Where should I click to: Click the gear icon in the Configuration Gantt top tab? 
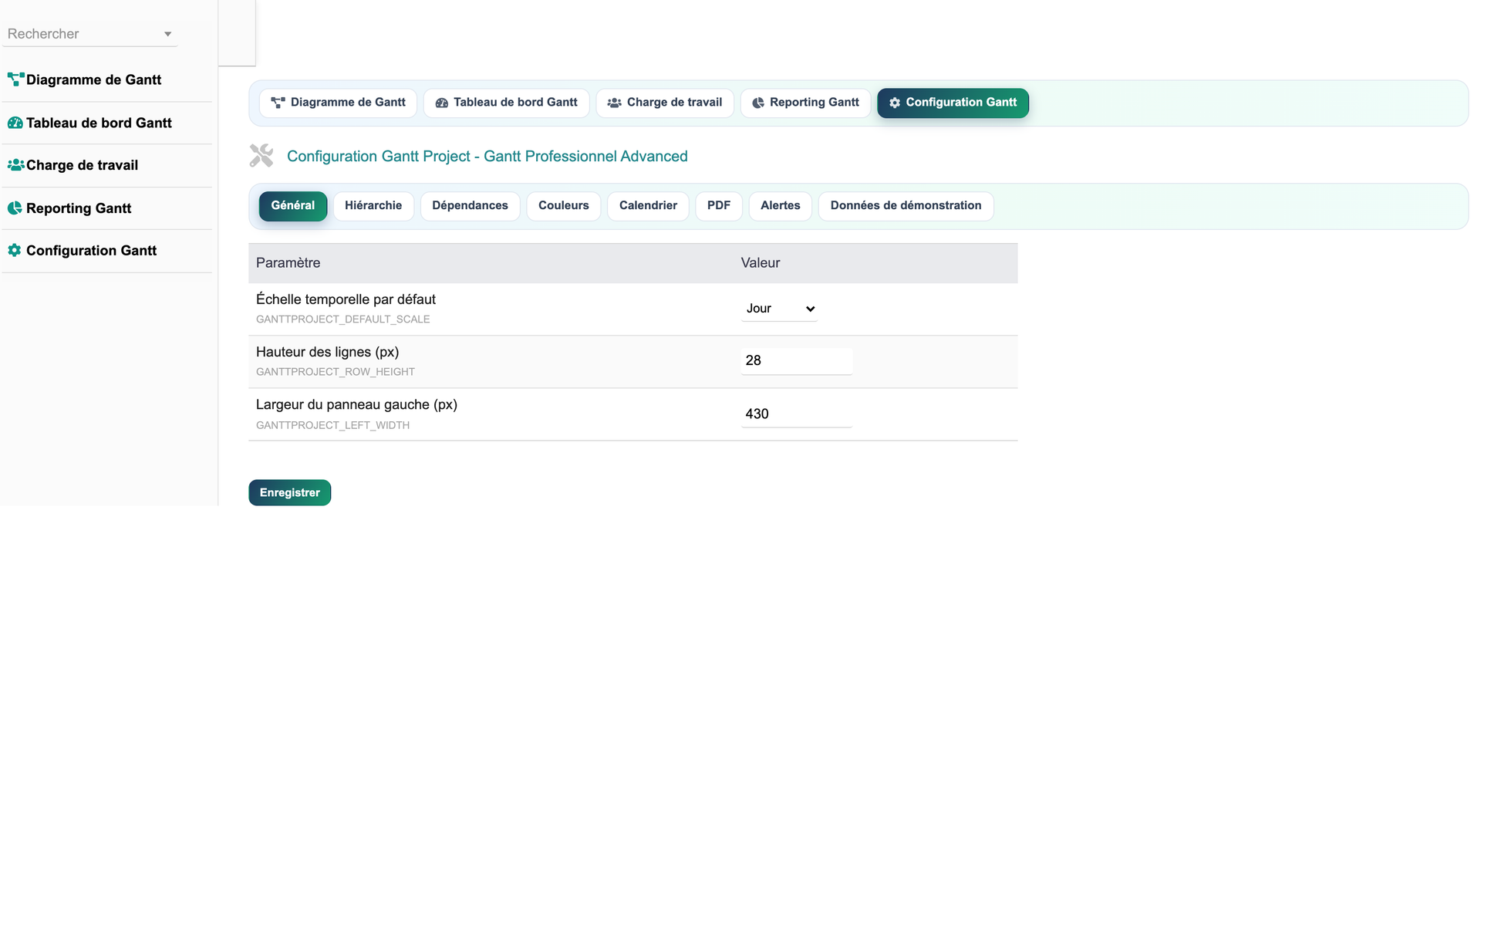[895, 103]
